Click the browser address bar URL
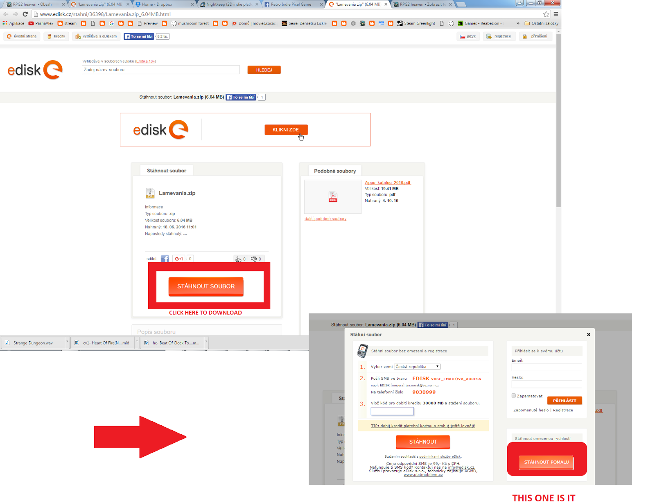 [105, 14]
